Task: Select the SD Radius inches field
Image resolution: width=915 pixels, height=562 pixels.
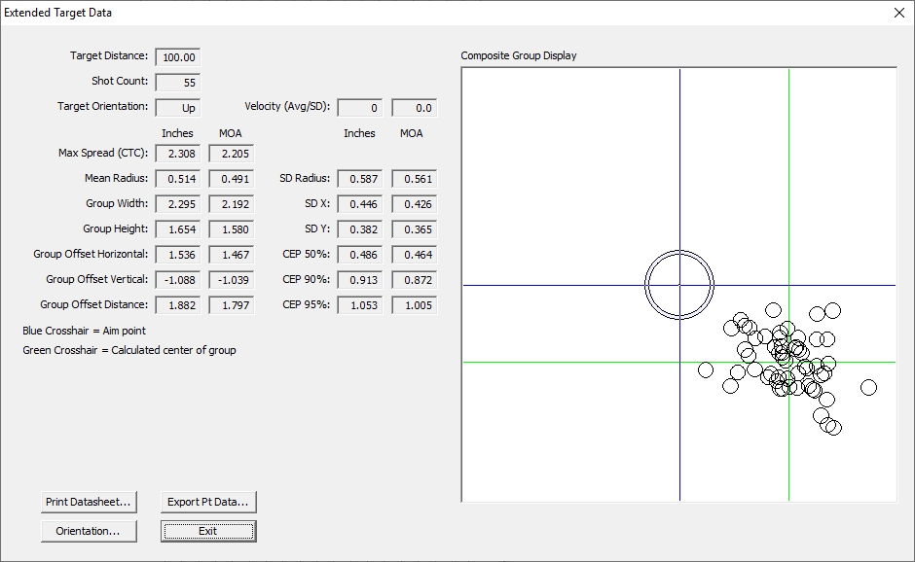Action: tap(361, 179)
